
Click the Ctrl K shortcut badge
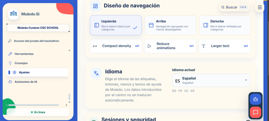pyautogui.click(x=243, y=7)
